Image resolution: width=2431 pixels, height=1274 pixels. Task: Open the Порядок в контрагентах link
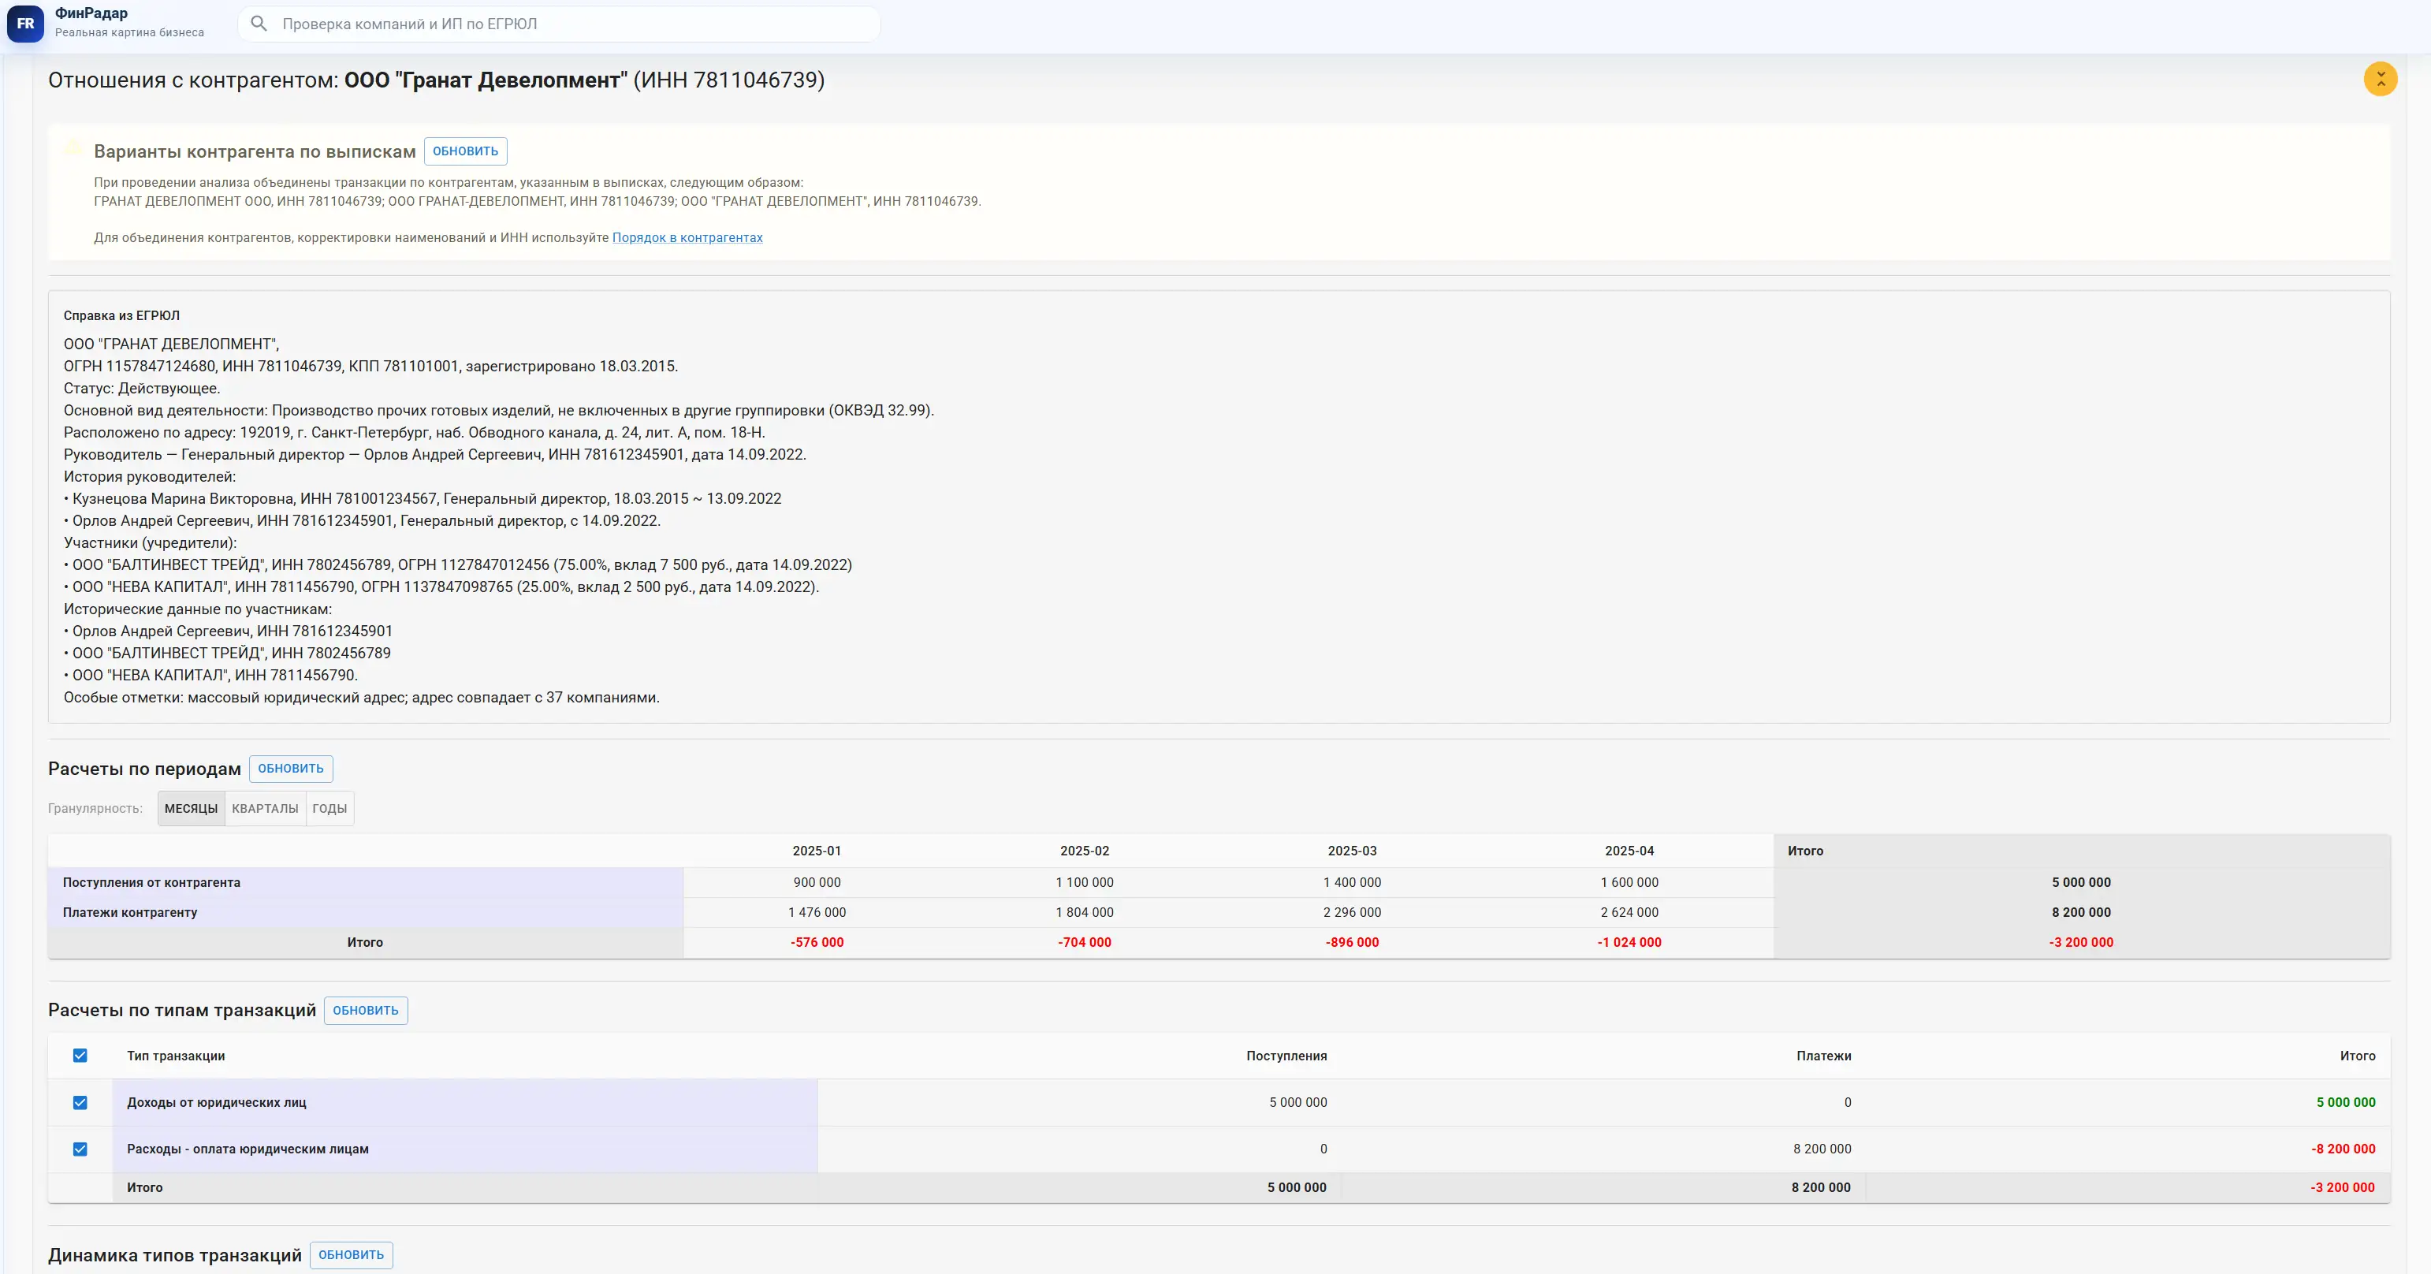pyautogui.click(x=687, y=238)
